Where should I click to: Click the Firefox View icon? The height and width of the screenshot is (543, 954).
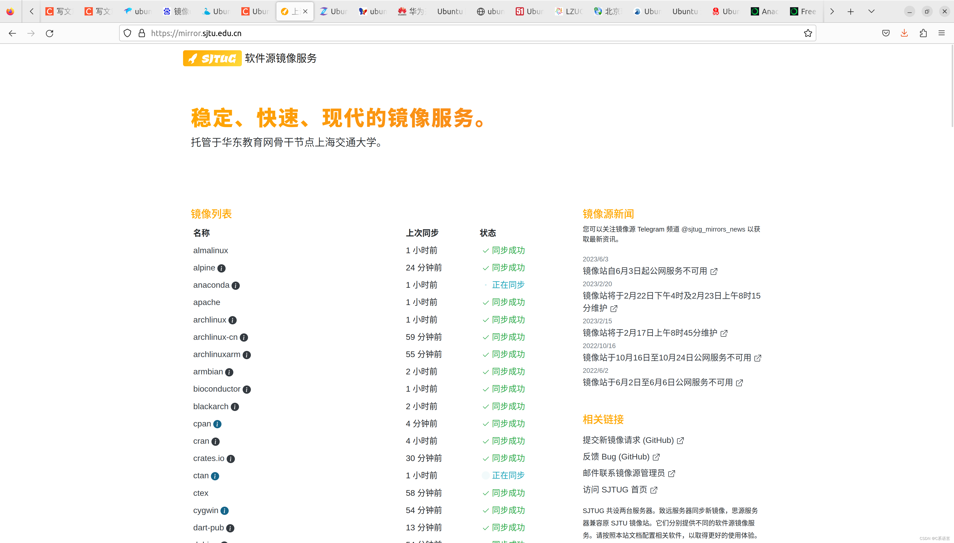point(10,12)
